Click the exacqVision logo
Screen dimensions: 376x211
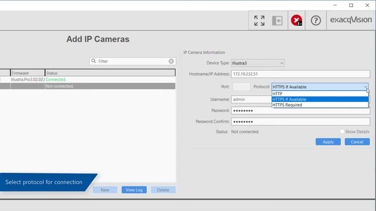(x=351, y=20)
